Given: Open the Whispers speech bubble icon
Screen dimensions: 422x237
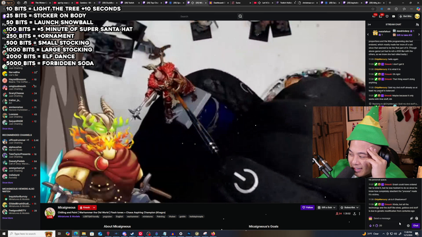Looking at the screenshot, I should 387,16.
